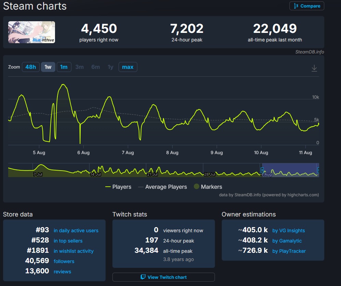This screenshot has width=341, height=286.
Task: Click the 8 Aug axis label
Action: tap(172, 153)
